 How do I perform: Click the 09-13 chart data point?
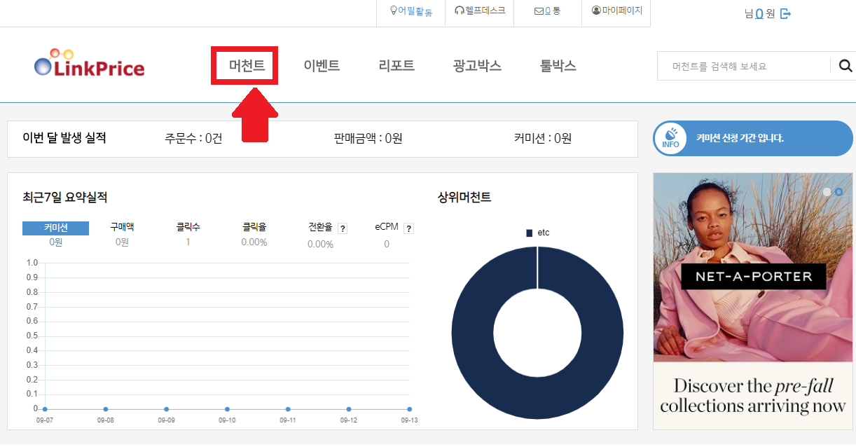(x=409, y=409)
